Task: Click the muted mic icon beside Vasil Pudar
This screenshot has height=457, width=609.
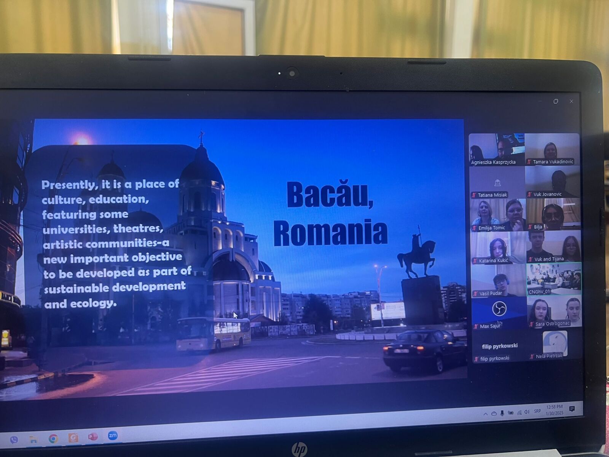Action: [x=475, y=293]
